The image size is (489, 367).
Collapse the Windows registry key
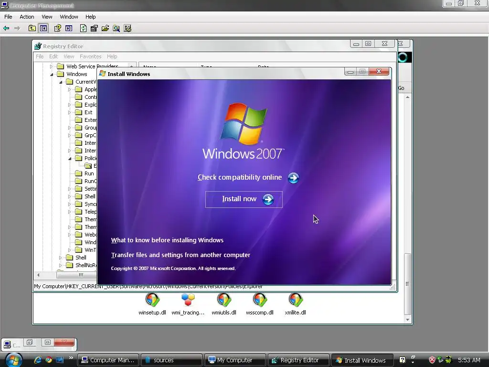pos(52,74)
